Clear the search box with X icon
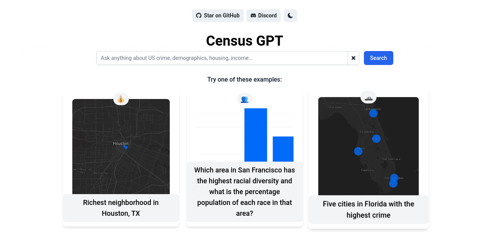 (x=353, y=58)
